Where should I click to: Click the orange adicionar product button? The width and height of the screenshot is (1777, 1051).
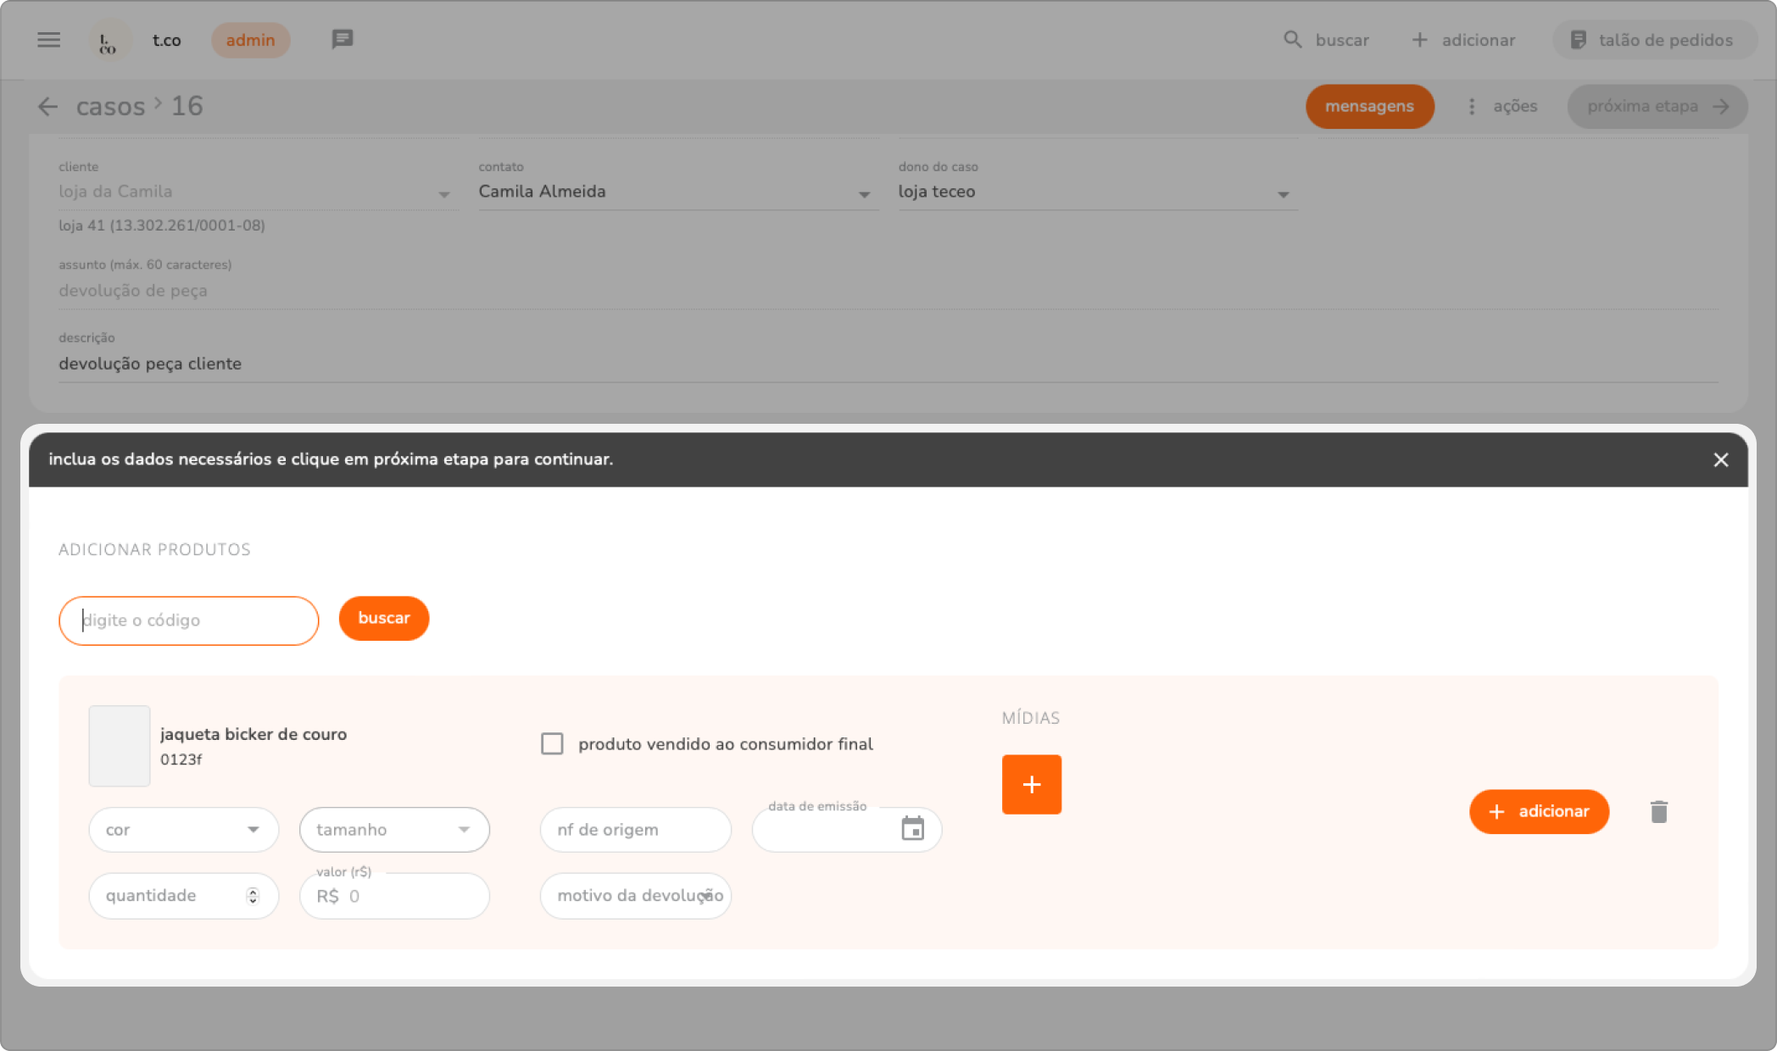1539,811
